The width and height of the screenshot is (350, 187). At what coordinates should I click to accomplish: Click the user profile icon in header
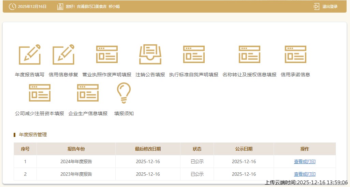point(60,6)
